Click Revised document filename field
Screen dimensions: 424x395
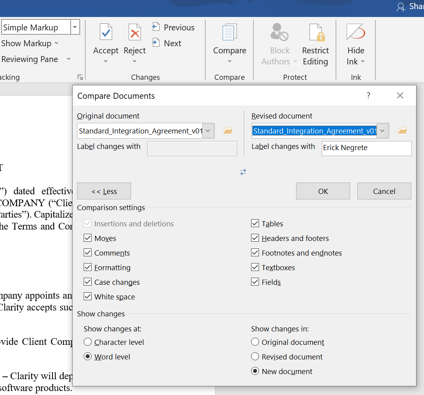(314, 131)
